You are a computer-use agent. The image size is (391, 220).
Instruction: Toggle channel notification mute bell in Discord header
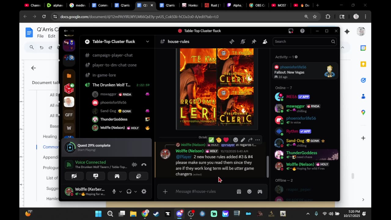[243, 42]
